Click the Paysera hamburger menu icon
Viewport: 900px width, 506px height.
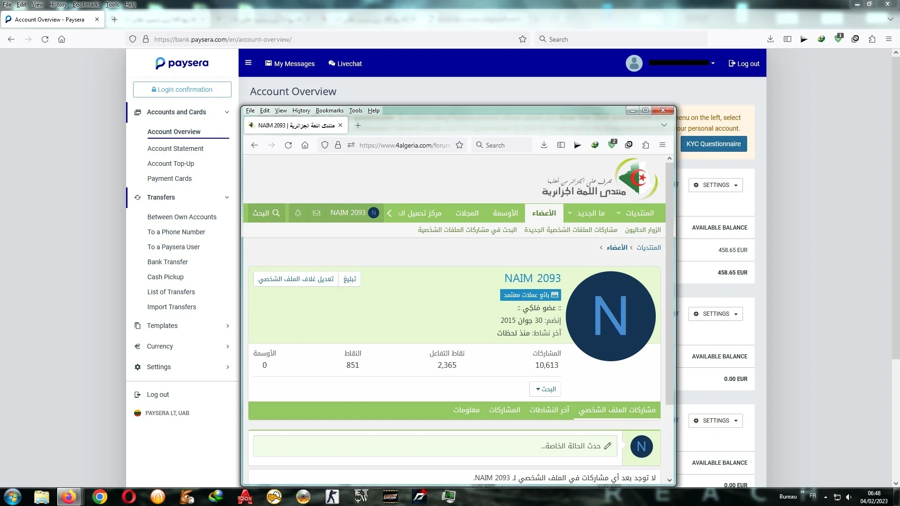click(248, 63)
